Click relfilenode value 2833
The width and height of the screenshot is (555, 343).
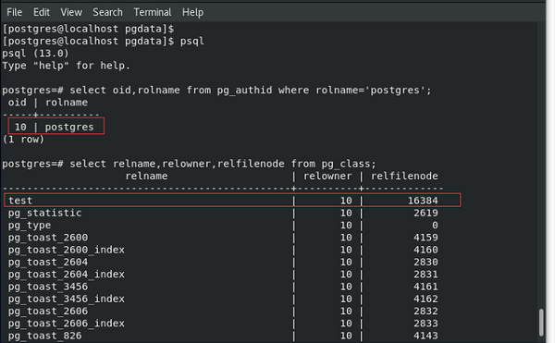click(425, 324)
